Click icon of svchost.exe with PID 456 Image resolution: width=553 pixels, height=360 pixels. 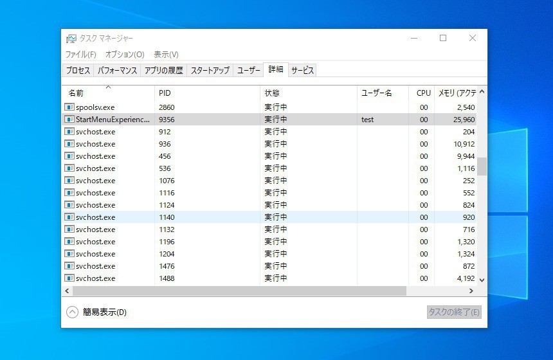69,156
